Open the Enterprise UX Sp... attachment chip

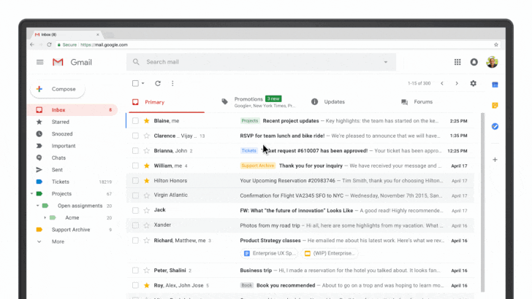tap(269, 253)
